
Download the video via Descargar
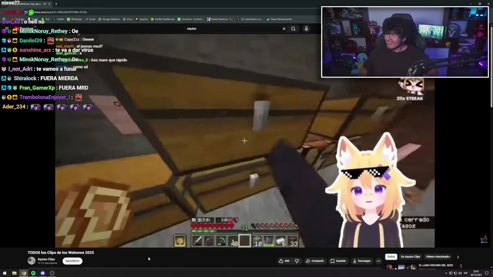click(361, 261)
